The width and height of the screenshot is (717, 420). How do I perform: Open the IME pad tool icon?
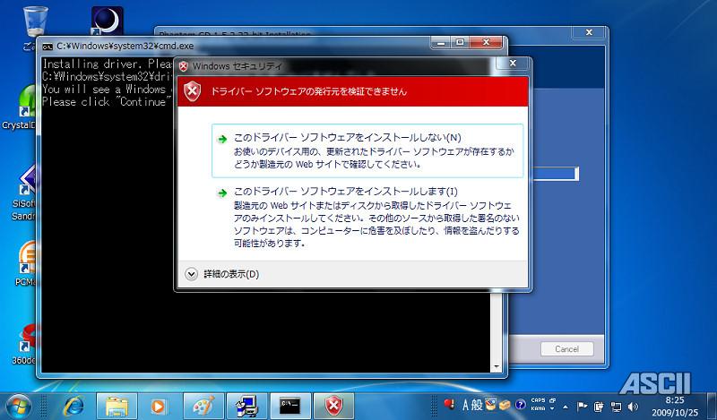pos(490,405)
